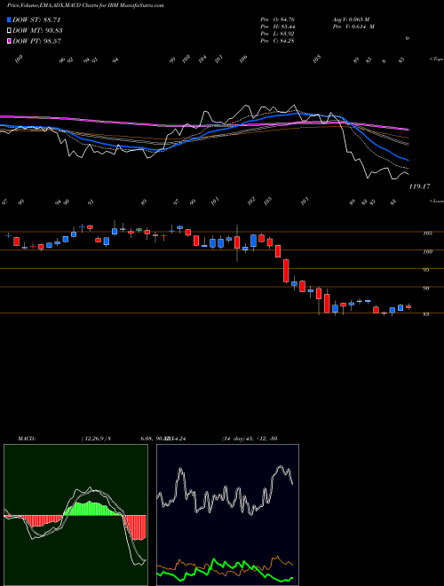Click the '<Lows' label at right edge

tap(436, 201)
